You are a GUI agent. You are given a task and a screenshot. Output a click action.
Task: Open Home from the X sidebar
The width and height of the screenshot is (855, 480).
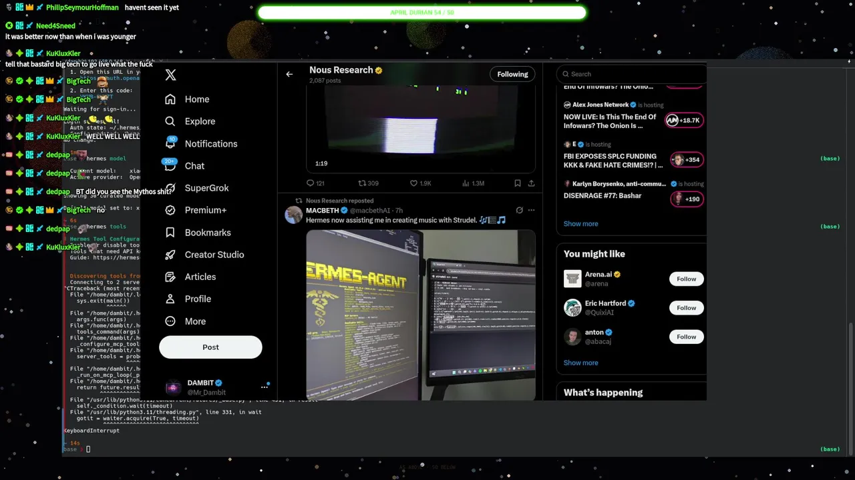point(188,99)
